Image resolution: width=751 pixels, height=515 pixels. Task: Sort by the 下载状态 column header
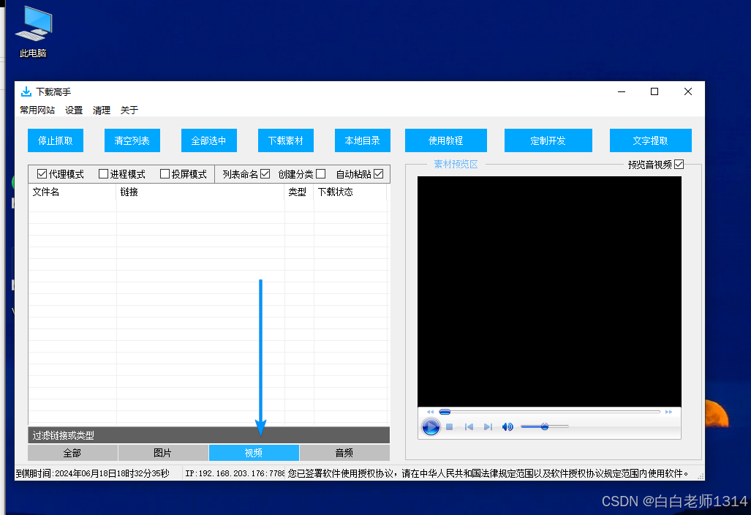point(350,192)
